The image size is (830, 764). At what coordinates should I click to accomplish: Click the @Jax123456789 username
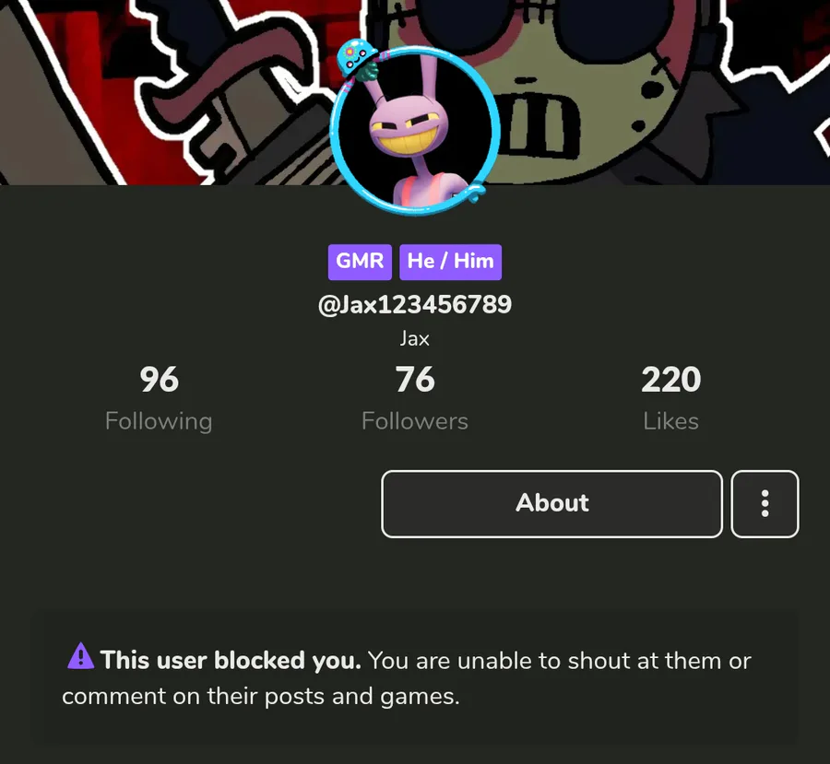[x=415, y=305]
